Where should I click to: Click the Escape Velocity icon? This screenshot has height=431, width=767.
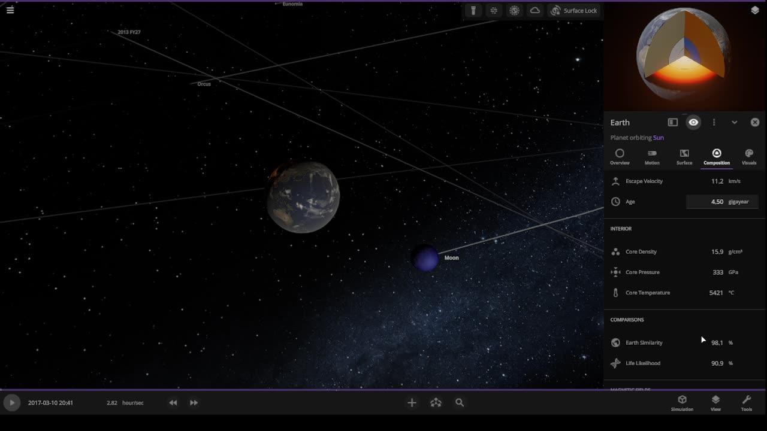pos(615,181)
